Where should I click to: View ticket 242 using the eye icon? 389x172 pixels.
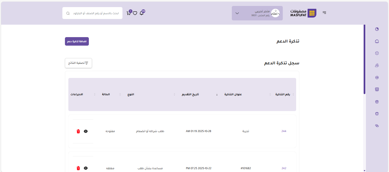pyautogui.click(x=86, y=168)
